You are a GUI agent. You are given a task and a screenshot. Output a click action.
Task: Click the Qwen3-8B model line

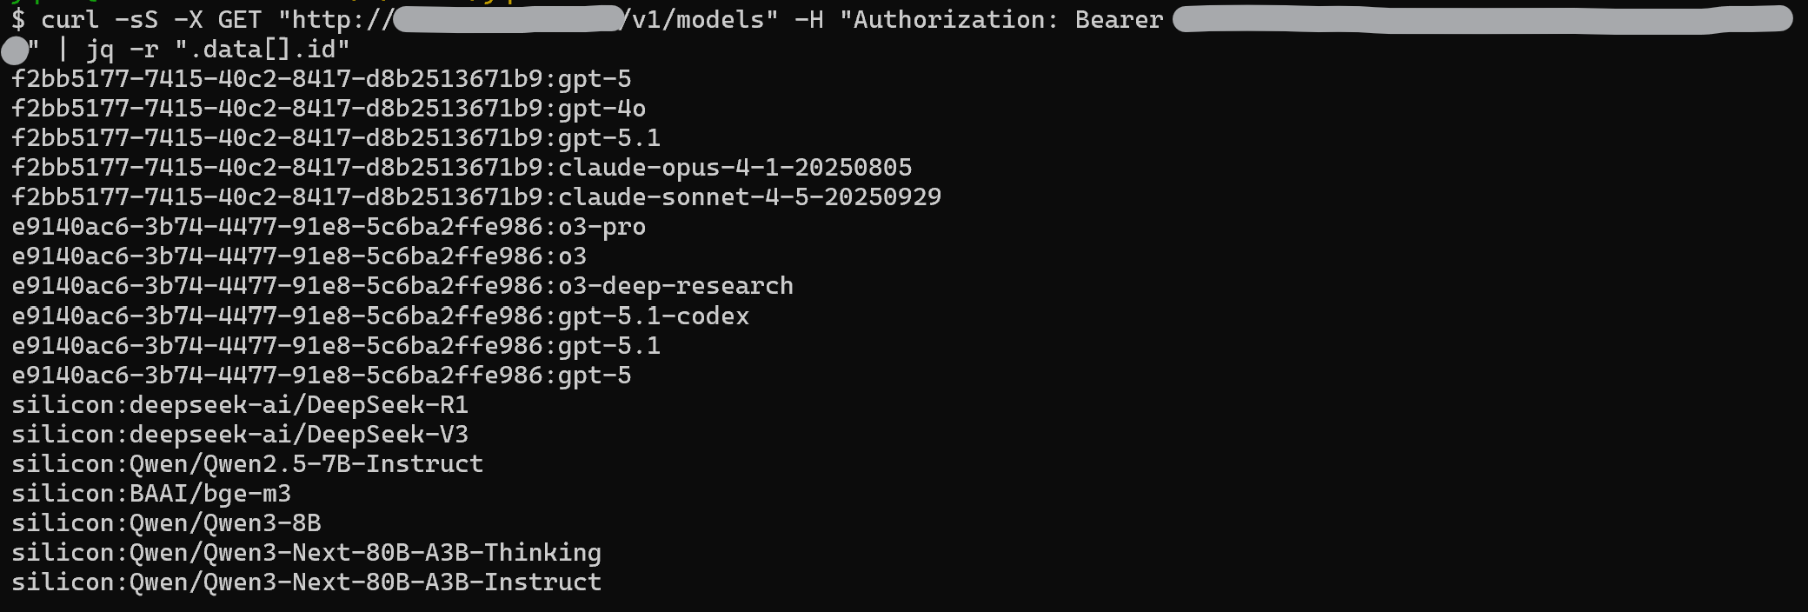point(166,522)
